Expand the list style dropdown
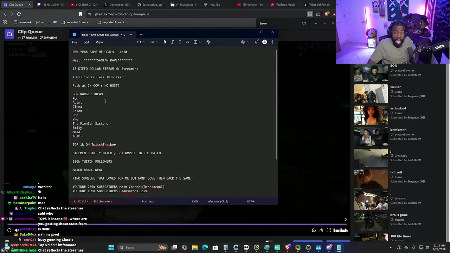The width and height of the screenshot is (450, 253). [154, 42]
